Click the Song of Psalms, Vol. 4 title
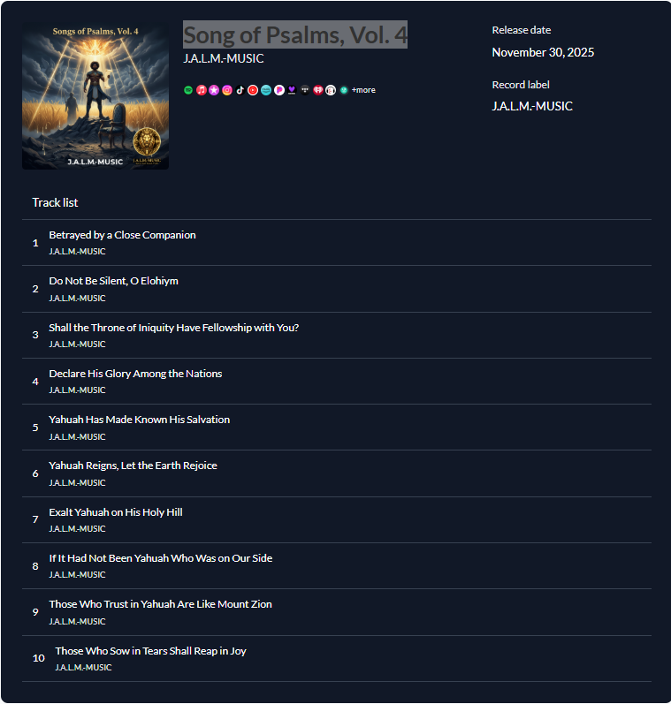Viewport: 671px width, 704px height. 295,34
